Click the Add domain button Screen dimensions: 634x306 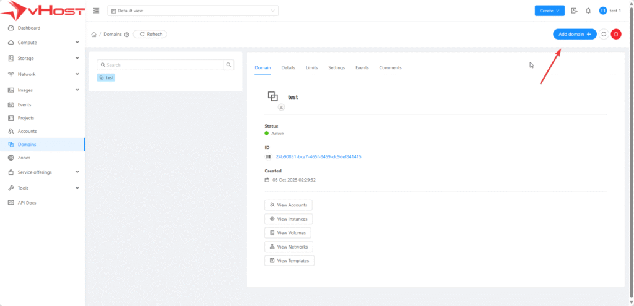pos(575,35)
